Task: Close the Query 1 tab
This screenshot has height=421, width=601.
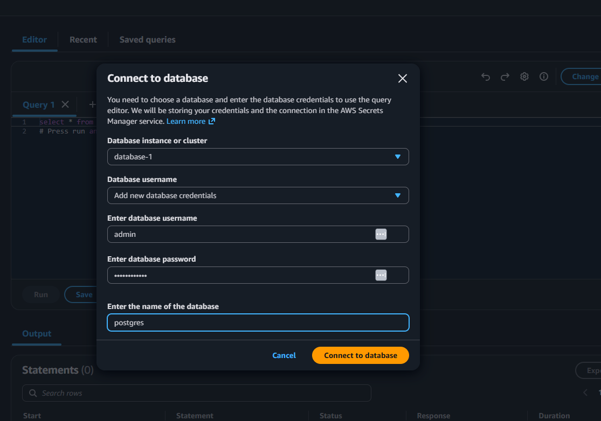Action: [x=66, y=104]
